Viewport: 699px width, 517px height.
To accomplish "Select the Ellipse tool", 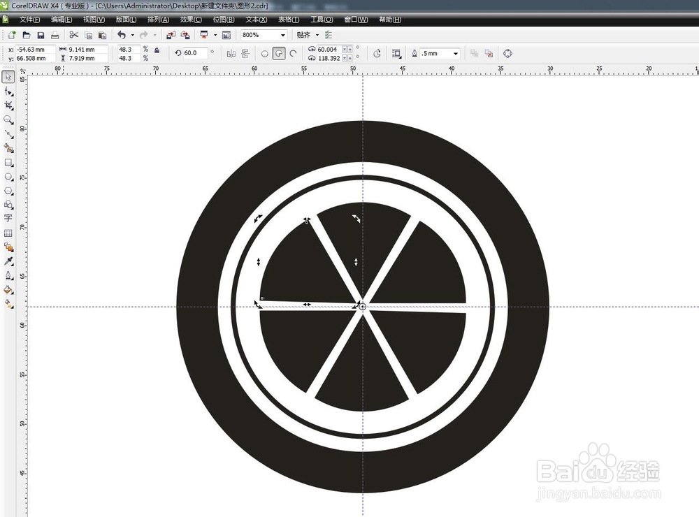I will [x=8, y=177].
